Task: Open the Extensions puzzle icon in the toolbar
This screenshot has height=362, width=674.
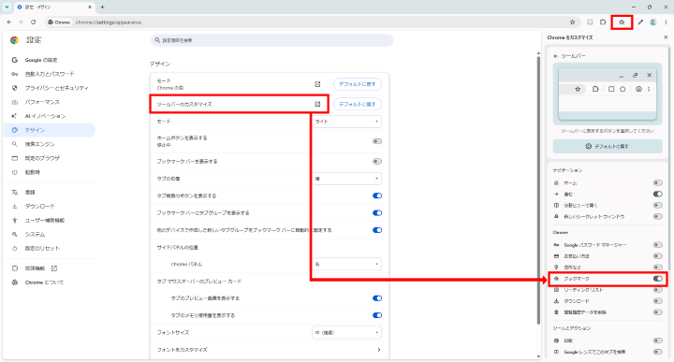Action: coord(603,22)
